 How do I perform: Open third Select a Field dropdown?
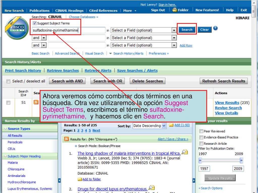click(144, 45)
